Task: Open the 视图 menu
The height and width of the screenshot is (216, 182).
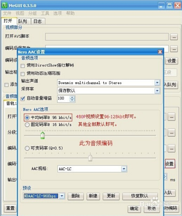Action: [20, 13]
